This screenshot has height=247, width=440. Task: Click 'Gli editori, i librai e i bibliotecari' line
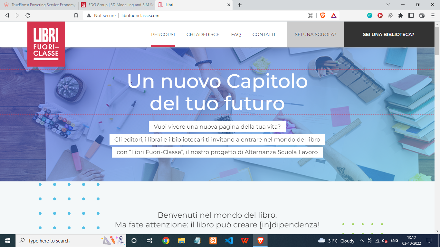tap(217, 140)
